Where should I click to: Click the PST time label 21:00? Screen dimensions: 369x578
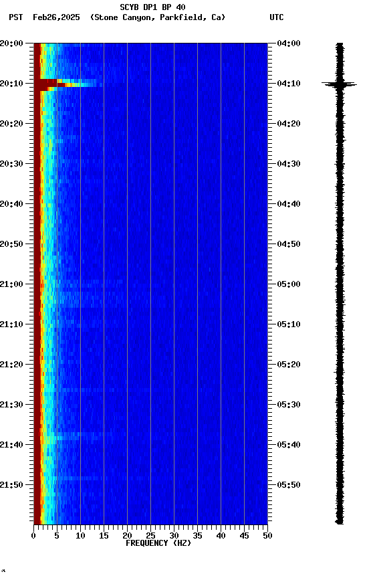pyautogui.click(x=11, y=284)
